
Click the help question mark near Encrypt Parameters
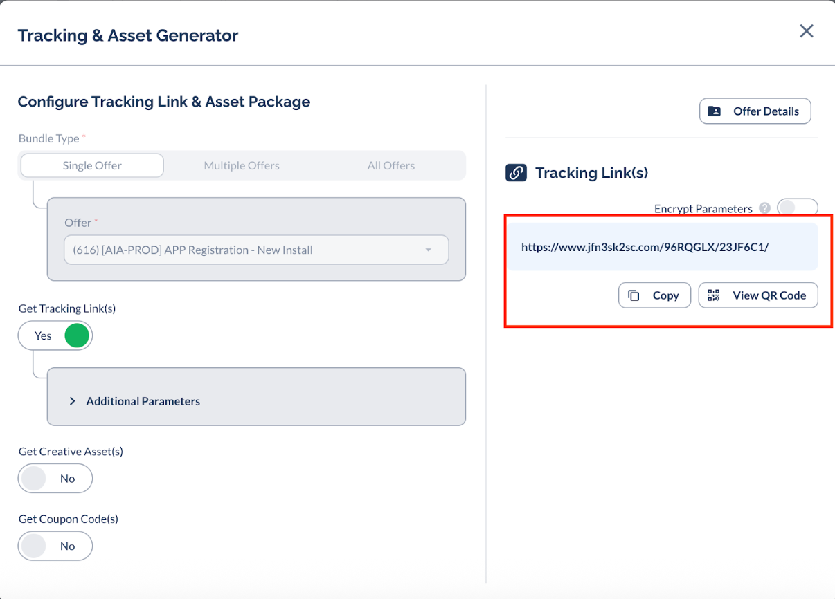pos(764,208)
